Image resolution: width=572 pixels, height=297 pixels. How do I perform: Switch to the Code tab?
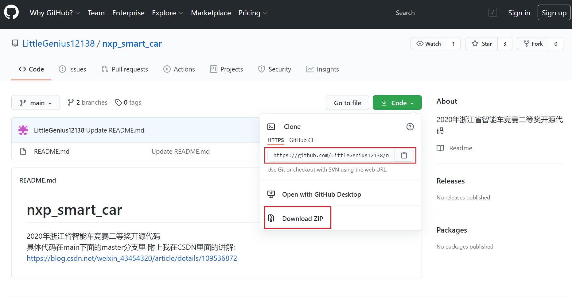[x=31, y=69]
